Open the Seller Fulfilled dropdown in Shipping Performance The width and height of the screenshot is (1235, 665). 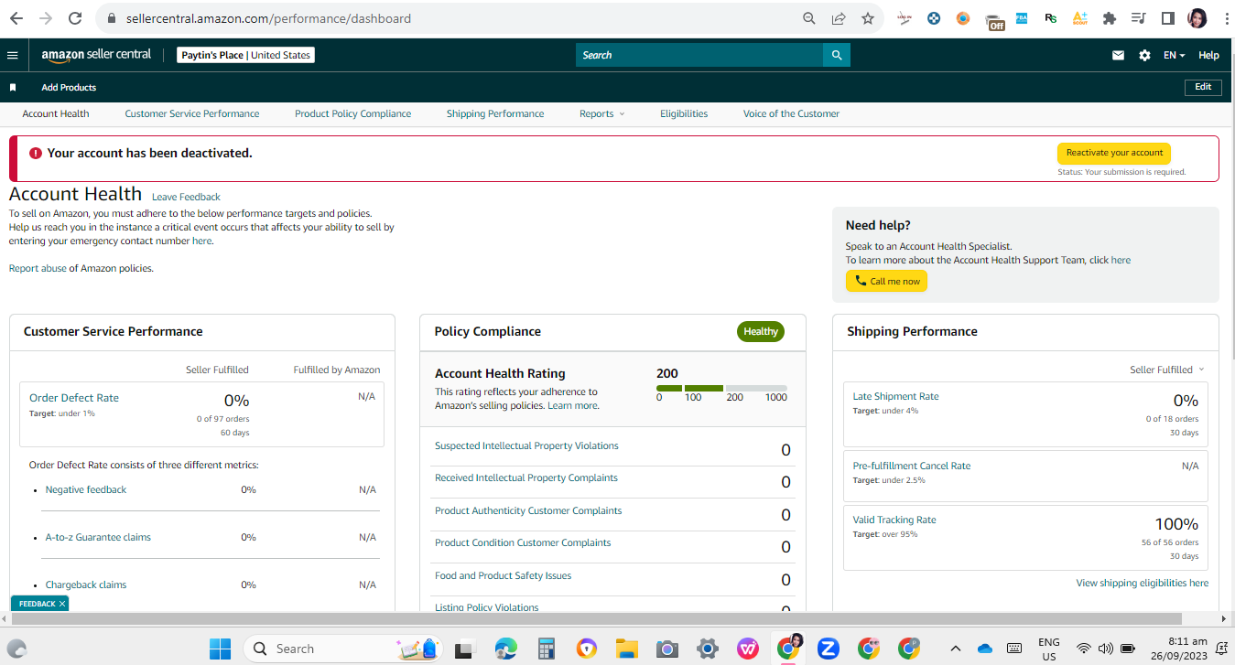coord(1167,370)
